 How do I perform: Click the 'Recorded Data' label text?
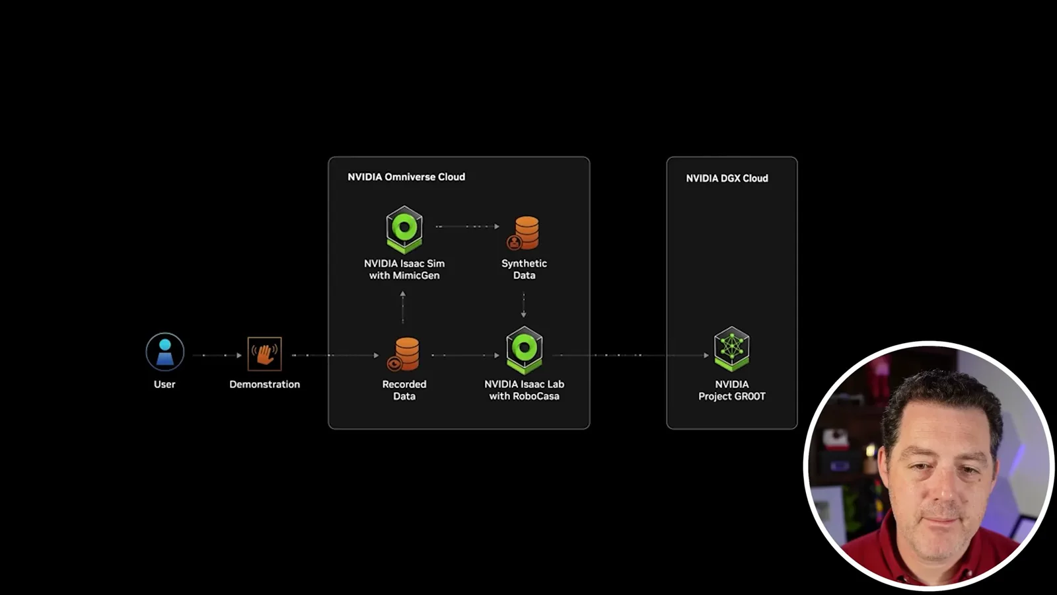point(404,390)
